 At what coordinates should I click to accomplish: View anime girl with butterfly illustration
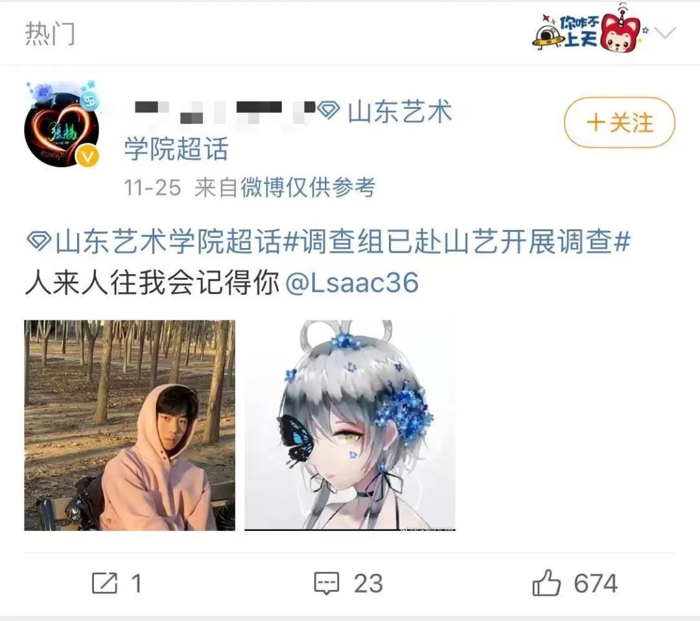(x=350, y=425)
